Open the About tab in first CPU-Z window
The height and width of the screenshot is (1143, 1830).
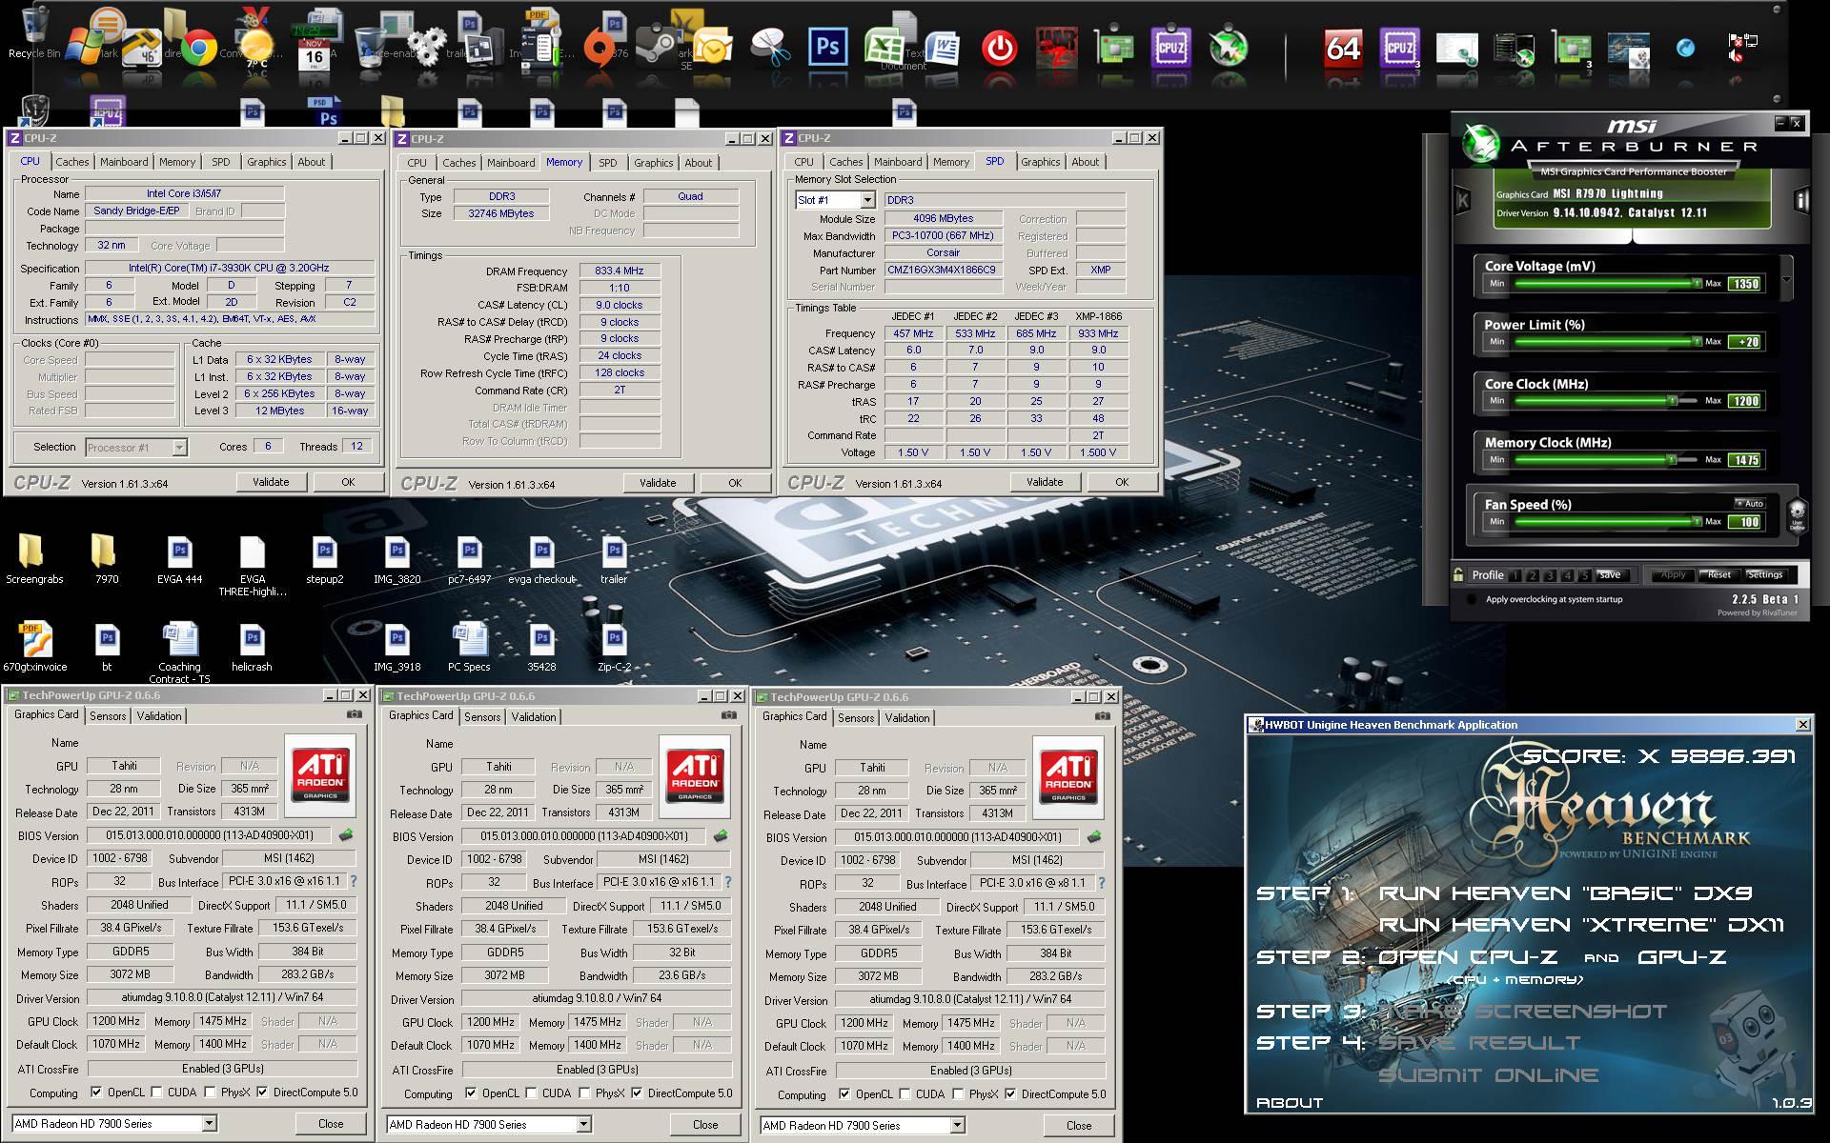point(311,162)
